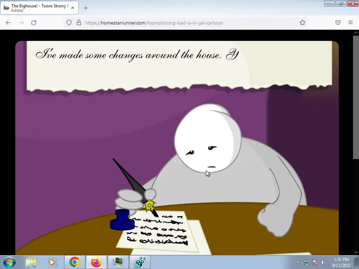Go back to the previous page
Screen dimensions: 359x269
click(x=8, y=23)
